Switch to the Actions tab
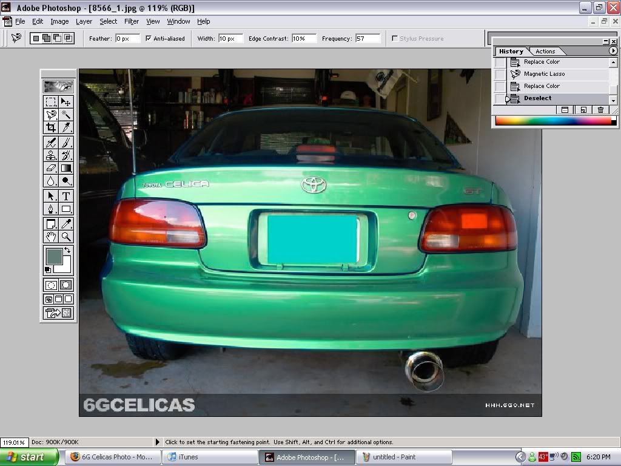 (545, 51)
